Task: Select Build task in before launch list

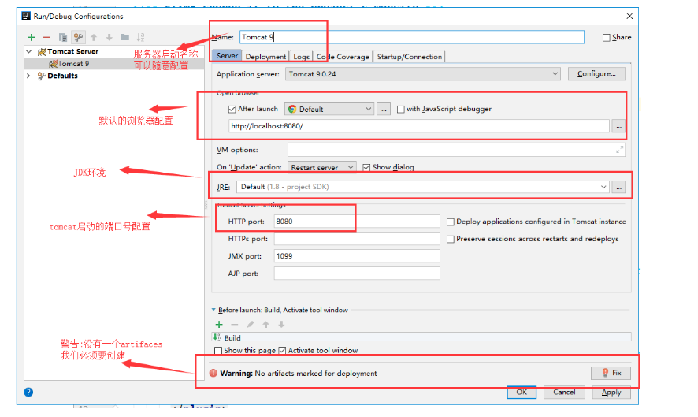Action: coord(421,337)
